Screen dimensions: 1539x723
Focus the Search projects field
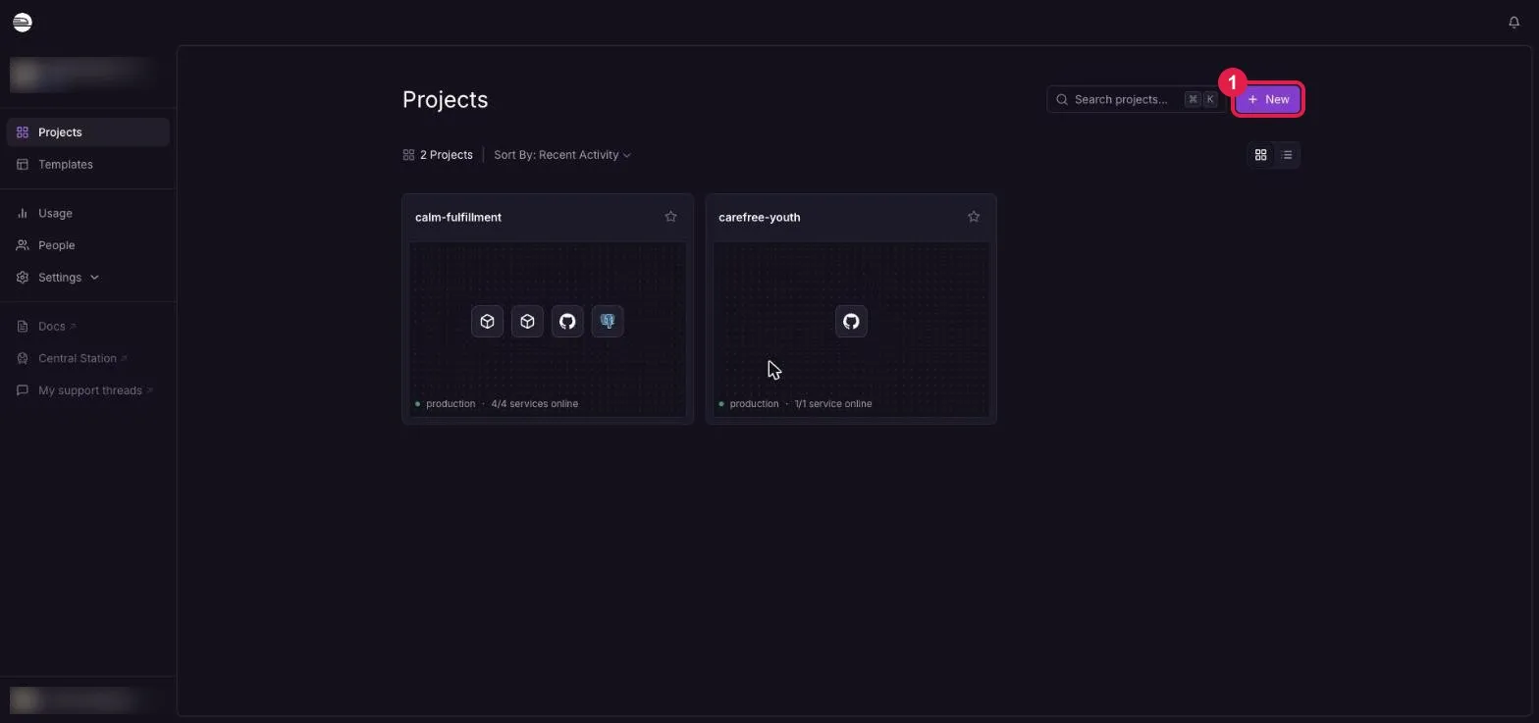(x=1137, y=99)
